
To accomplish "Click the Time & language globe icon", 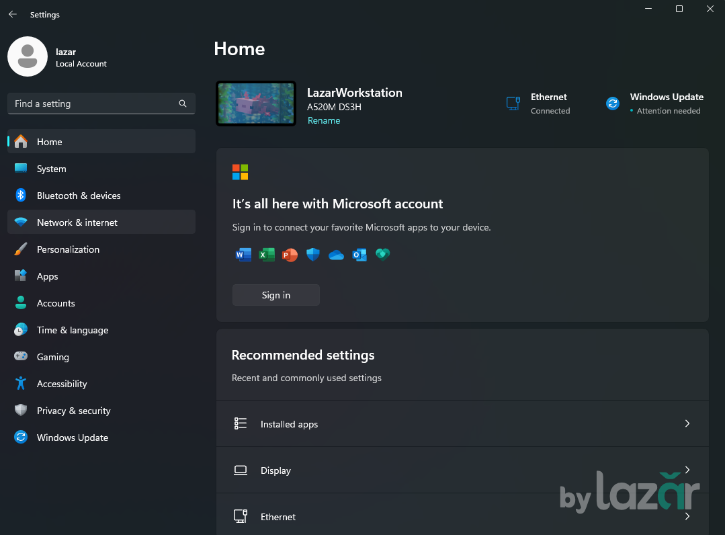I will (21, 330).
